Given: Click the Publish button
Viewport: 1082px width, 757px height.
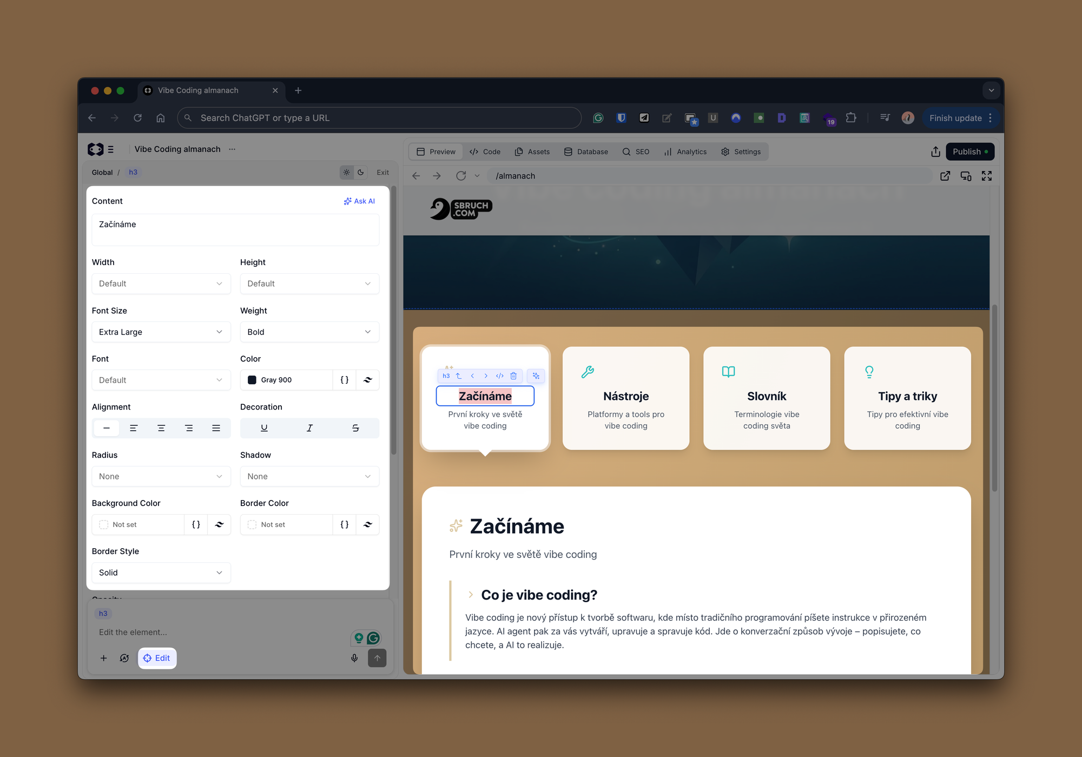Looking at the screenshot, I should (x=969, y=152).
